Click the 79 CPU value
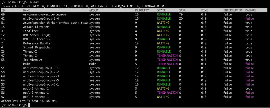The image size is (270, 108). click(181, 14)
